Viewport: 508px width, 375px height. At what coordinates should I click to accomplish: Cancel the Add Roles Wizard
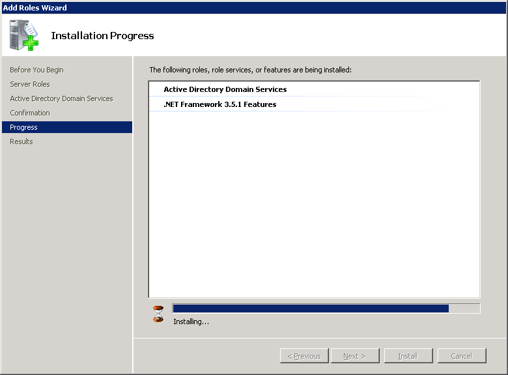pyautogui.click(x=462, y=356)
